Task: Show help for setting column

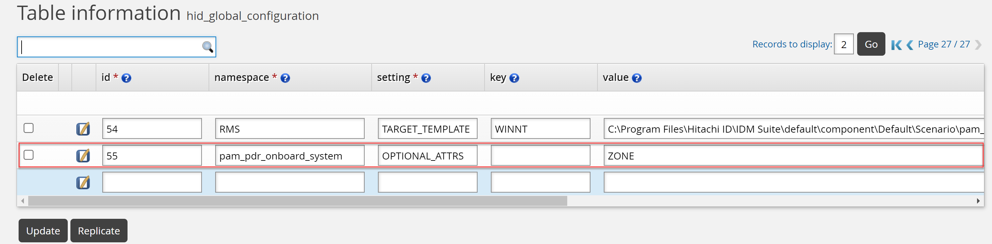Action: [426, 78]
